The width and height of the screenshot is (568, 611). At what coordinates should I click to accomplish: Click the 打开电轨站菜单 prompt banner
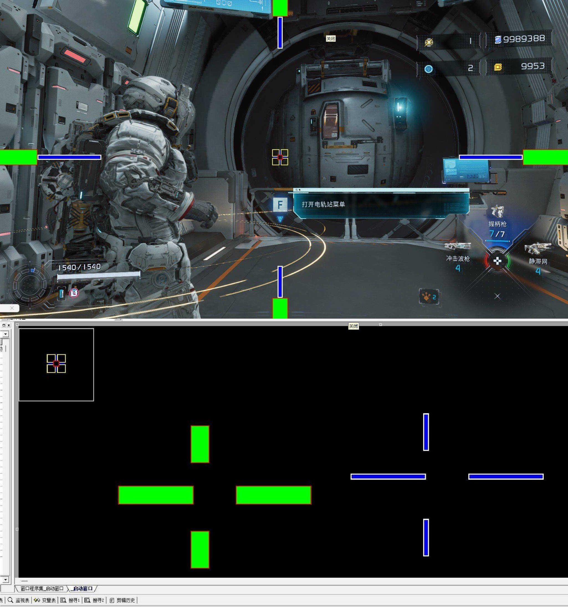pos(381,205)
